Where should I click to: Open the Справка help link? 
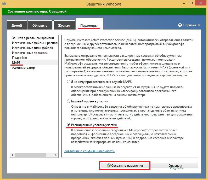pos(190,25)
